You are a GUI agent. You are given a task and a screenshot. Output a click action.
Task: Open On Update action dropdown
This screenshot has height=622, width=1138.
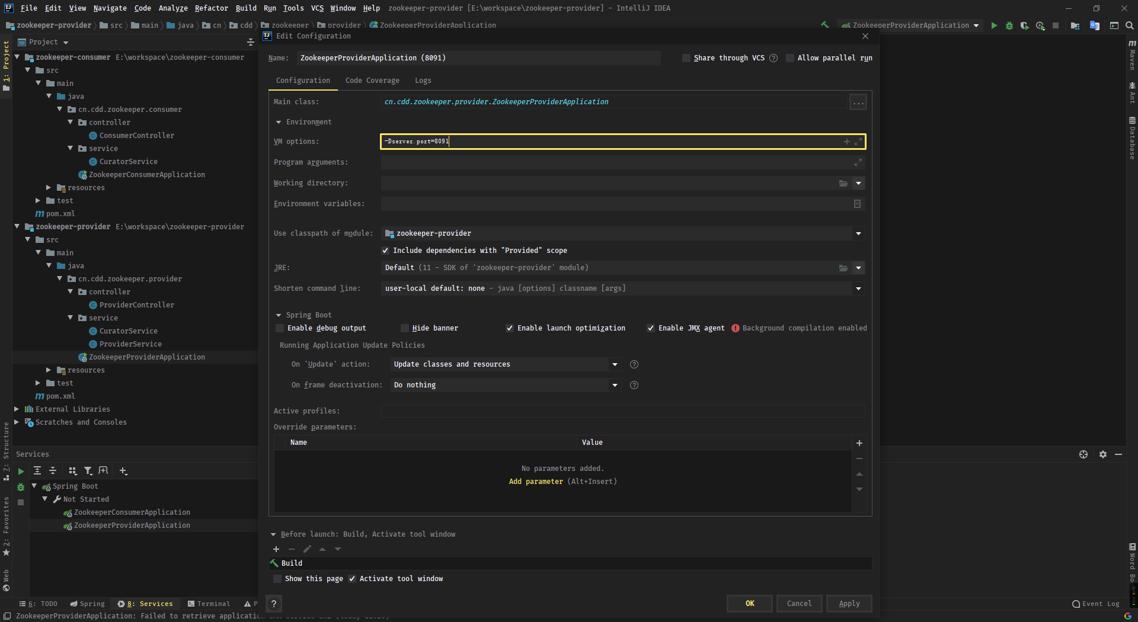click(615, 364)
